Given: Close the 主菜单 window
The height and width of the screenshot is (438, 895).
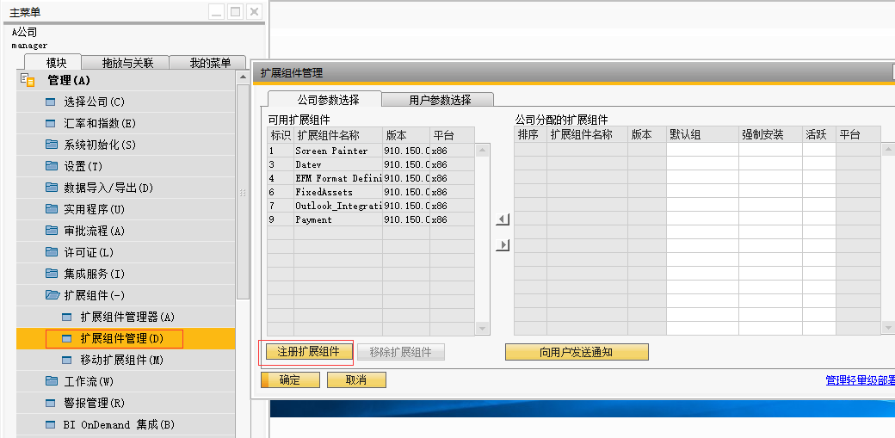Looking at the screenshot, I should click(x=254, y=11).
